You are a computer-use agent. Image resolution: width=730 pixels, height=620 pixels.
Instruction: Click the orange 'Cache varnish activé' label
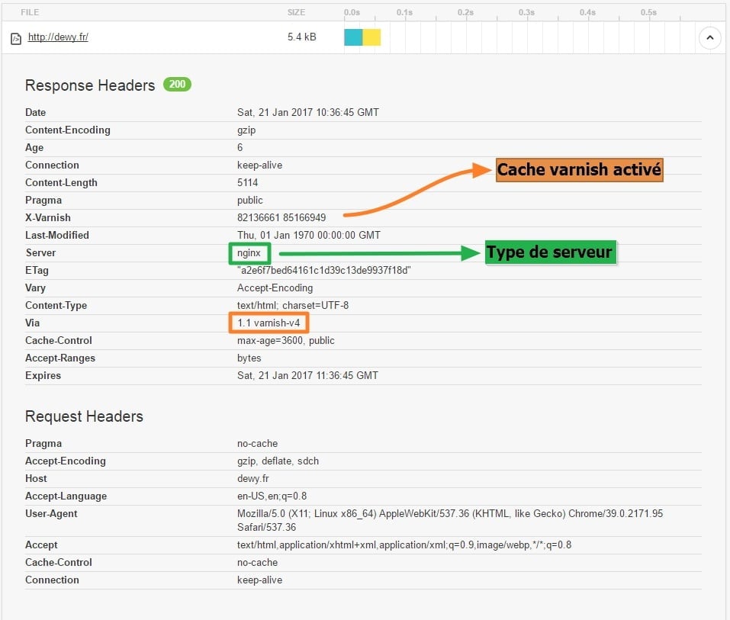coord(579,170)
